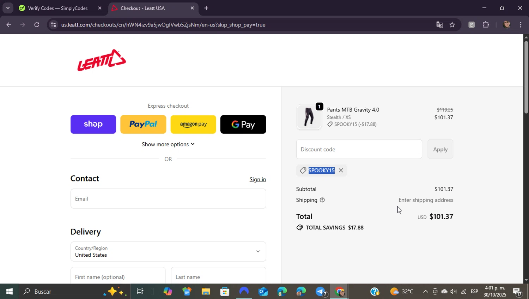Select Amazon Pay express checkout
Screen dimensions: 529x299
[x=193, y=124]
